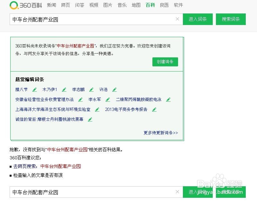
Task: Open the 安徽省经营性业务收费管理办法 link
Action: pyautogui.click(x=44, y=100)
